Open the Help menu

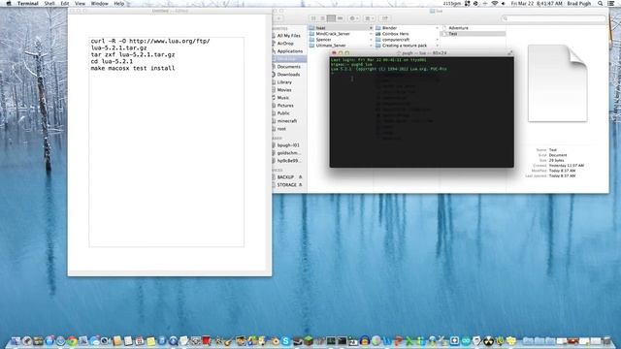click(119, 3)
